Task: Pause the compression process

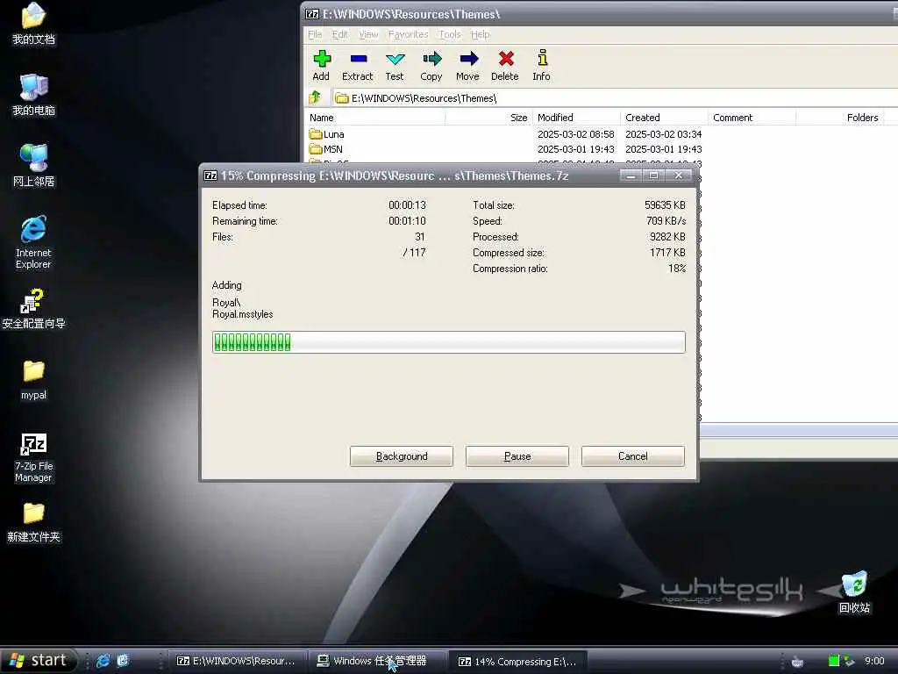Action: tap(517, 456)
